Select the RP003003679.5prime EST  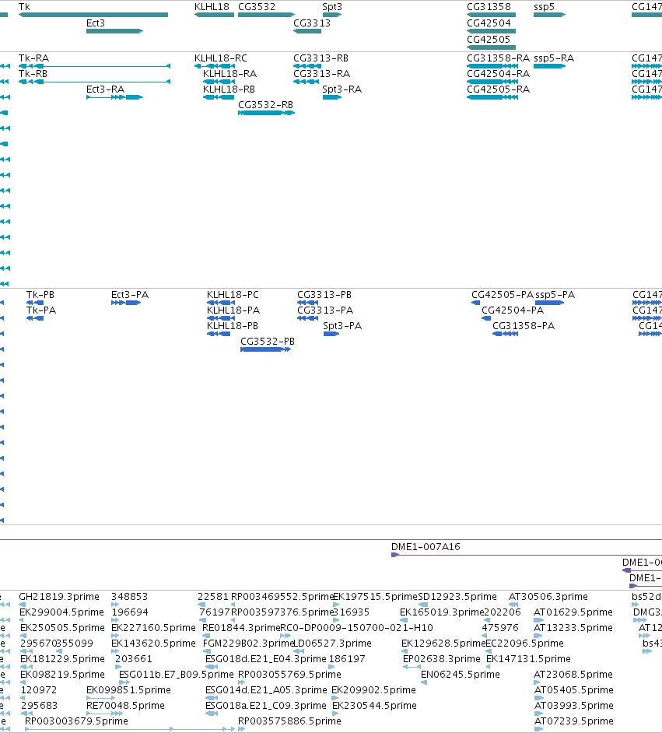pos(130,729)
